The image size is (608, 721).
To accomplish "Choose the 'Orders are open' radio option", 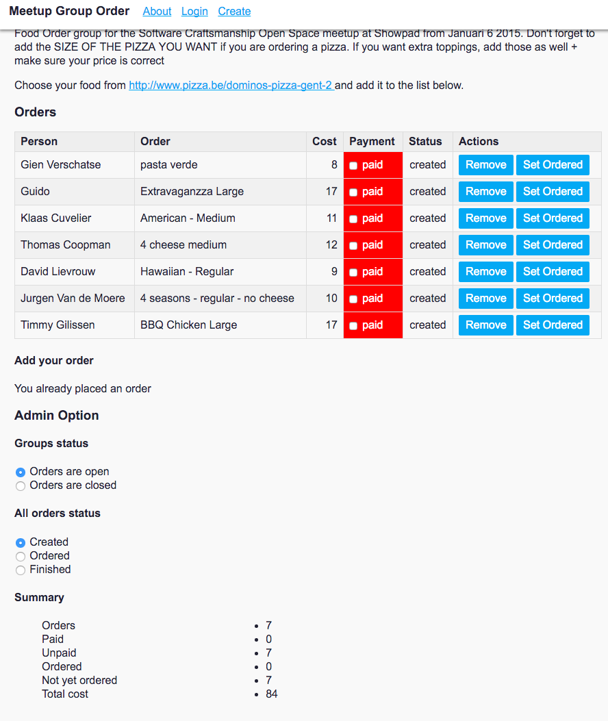I will pos(21,472).
